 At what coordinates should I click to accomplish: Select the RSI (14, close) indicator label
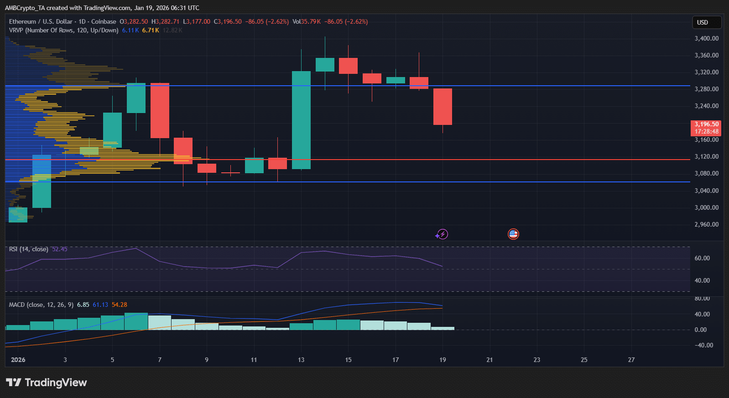click(28, 249)
